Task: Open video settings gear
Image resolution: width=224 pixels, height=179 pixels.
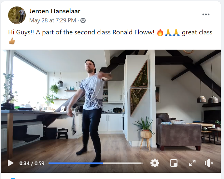Action: point(155,163)
